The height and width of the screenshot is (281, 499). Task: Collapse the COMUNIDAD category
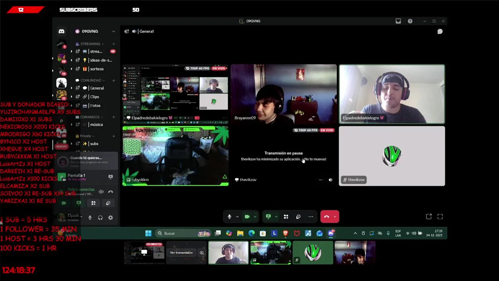tap(90, 80)
